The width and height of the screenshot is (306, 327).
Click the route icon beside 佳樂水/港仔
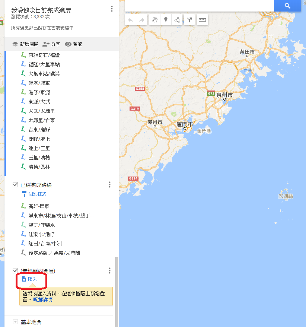click(x=23, y=234)
